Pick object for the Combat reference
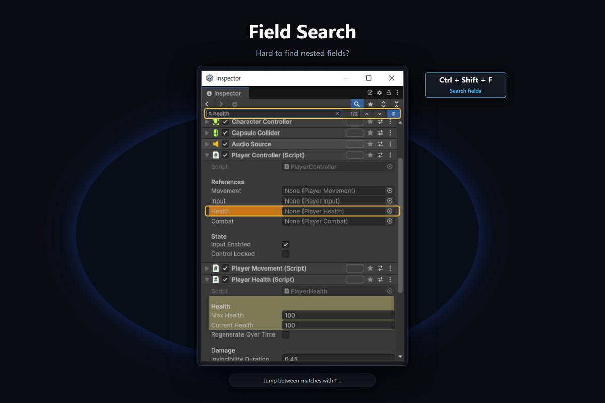This screenshot has height=403, width=605. (390, 221)
